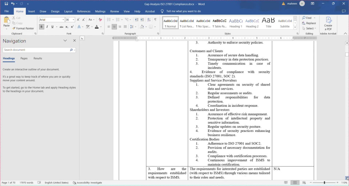Center align the text
The height and width of the screenshot is (186, 349).
114,27
